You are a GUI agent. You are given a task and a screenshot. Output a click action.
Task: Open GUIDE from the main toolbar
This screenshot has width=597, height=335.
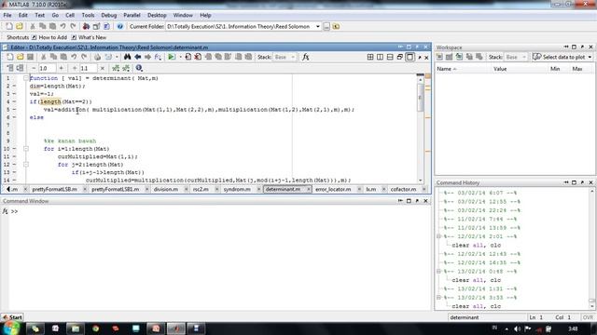(x=96, y=26)
